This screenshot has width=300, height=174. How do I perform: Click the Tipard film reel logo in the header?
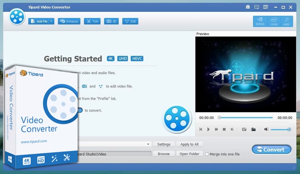coord(17,17)
